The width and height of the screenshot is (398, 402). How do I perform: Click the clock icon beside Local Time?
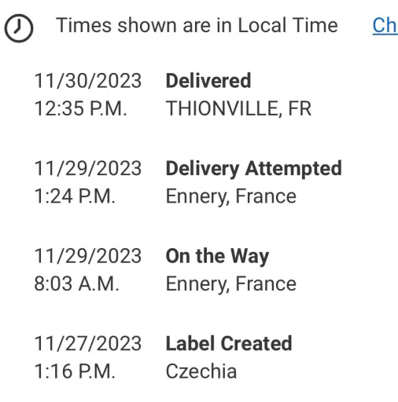click(19, 28)
